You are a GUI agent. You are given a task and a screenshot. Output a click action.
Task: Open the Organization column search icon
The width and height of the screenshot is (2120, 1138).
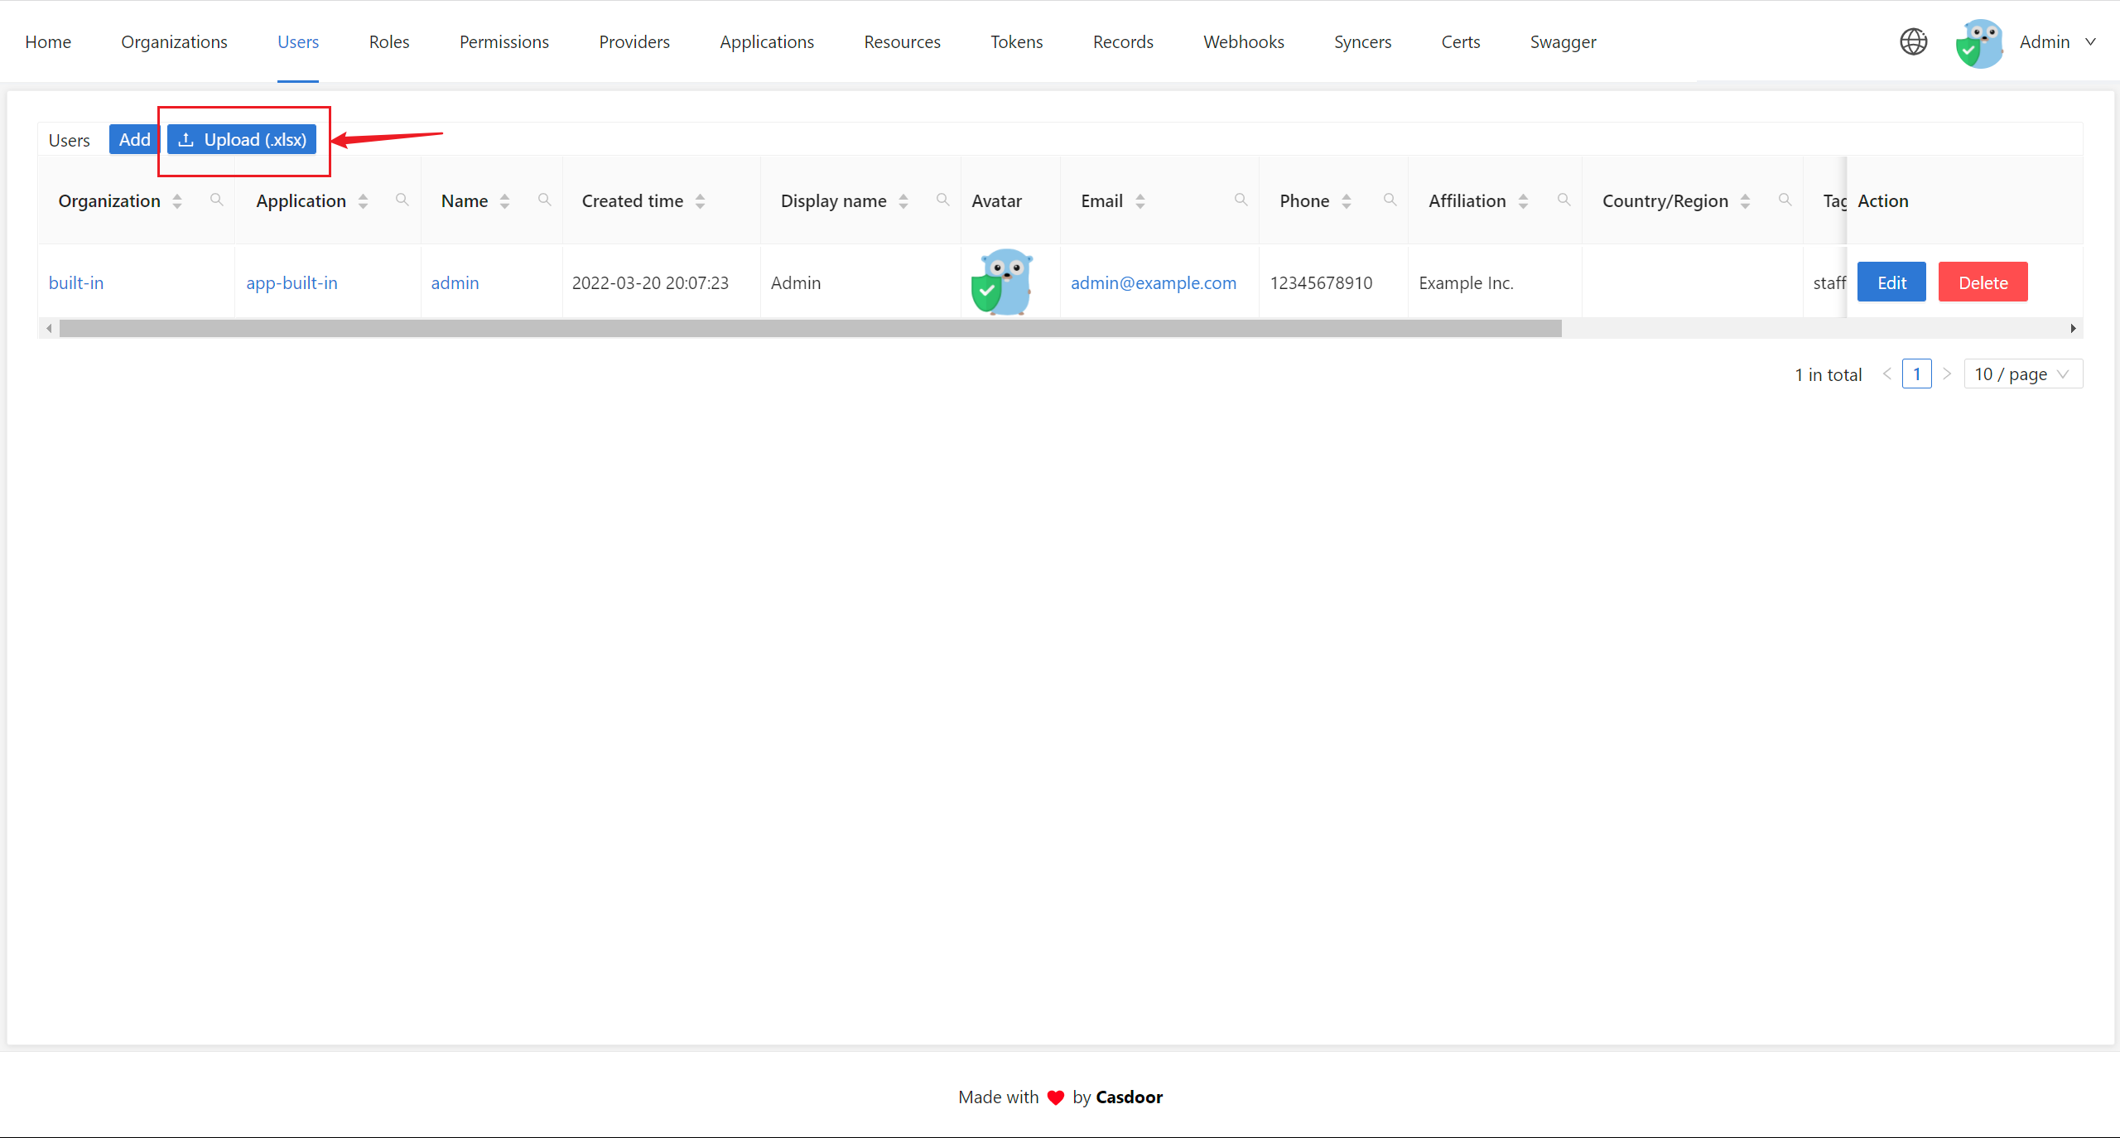tap(216, 200)
